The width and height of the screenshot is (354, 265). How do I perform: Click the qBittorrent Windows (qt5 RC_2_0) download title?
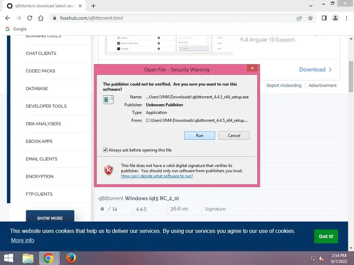(x=138, y=198)
